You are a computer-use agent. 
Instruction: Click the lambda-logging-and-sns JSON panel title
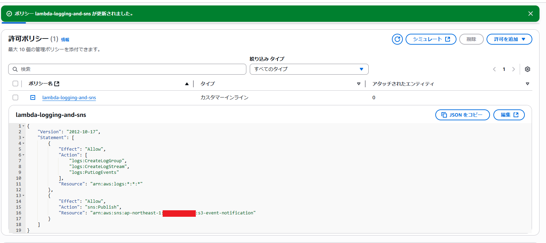pos(51,115)
